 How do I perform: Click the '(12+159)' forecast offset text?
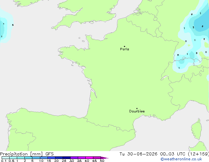pyautogui.click(x=198, y=154)
